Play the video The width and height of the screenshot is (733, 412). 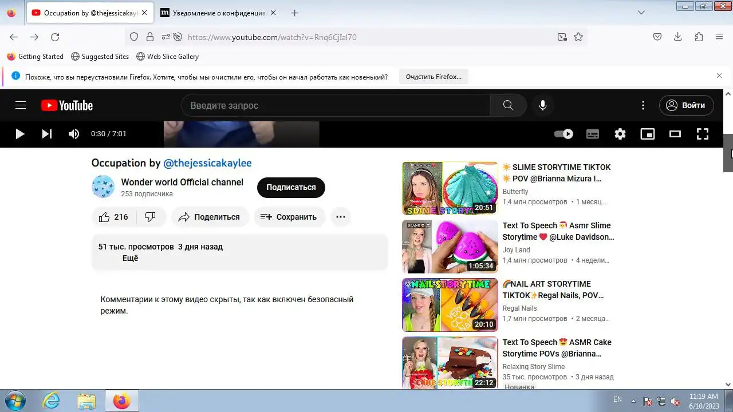click(19, 134)
